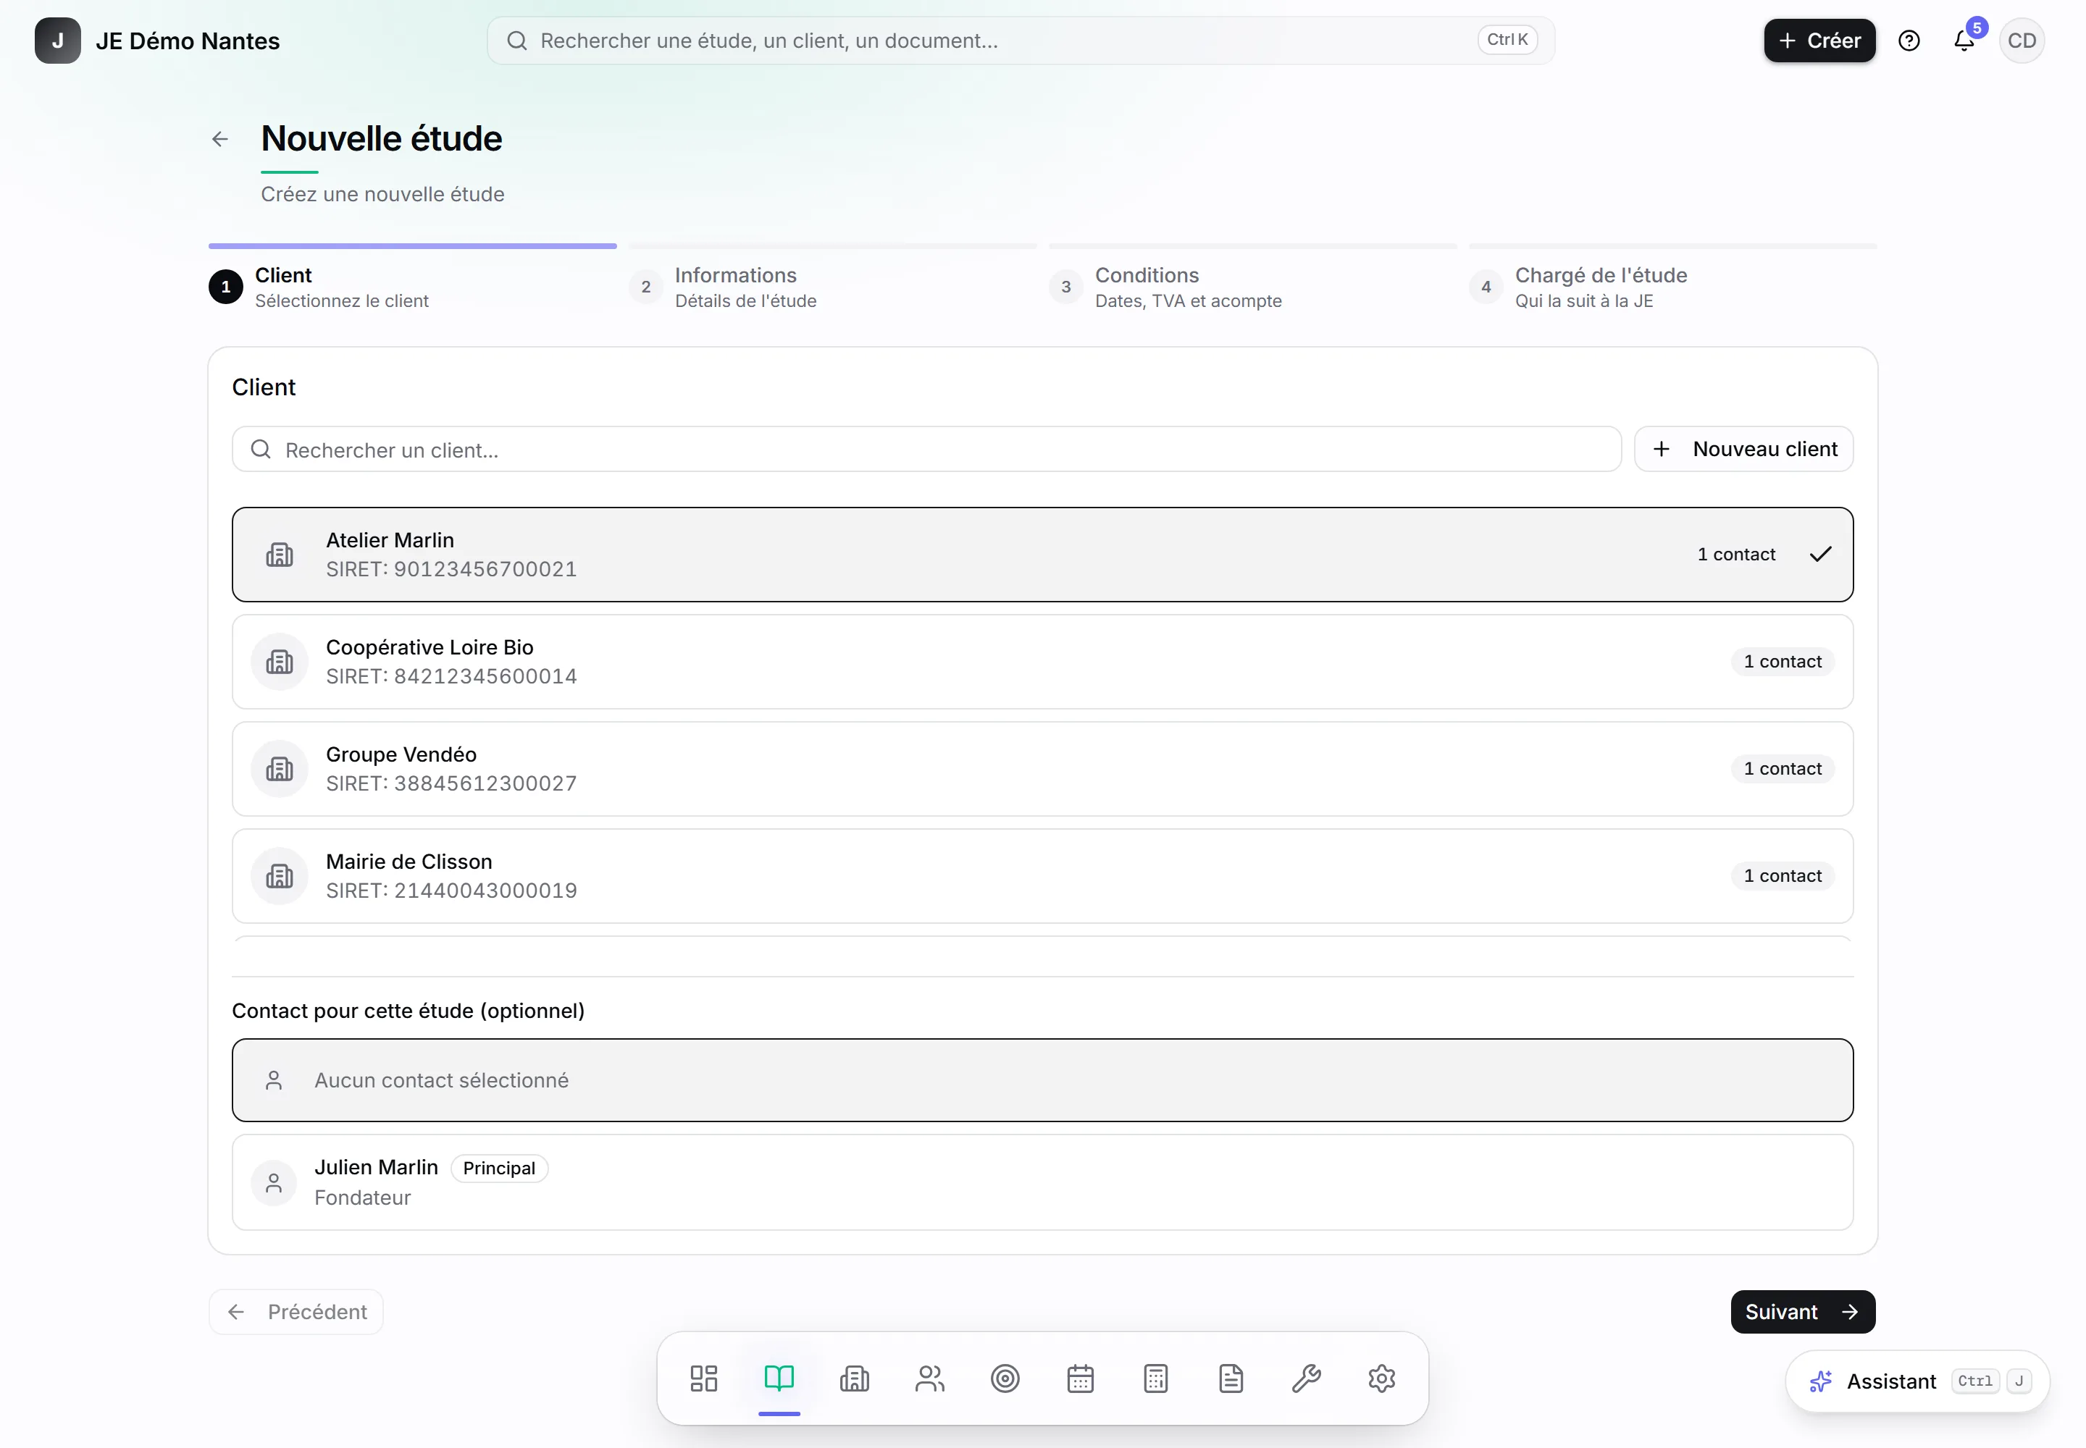Click the building icon of Mairie de Clisson

pos(280,875)
